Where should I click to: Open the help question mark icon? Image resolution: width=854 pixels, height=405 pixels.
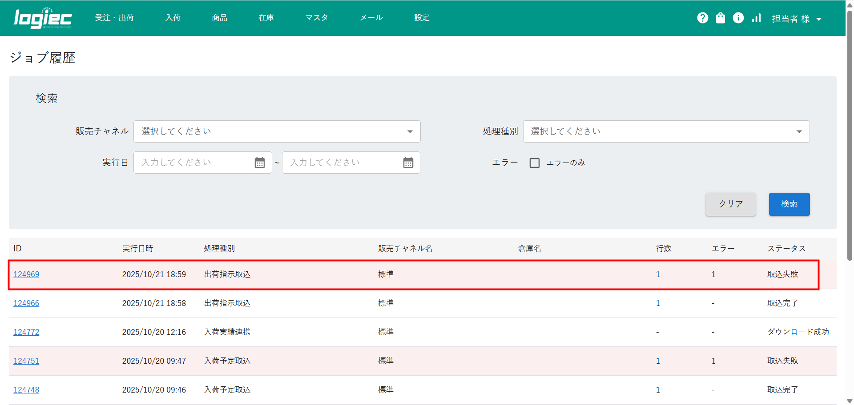pyautogui.click(x=702, y=18)
